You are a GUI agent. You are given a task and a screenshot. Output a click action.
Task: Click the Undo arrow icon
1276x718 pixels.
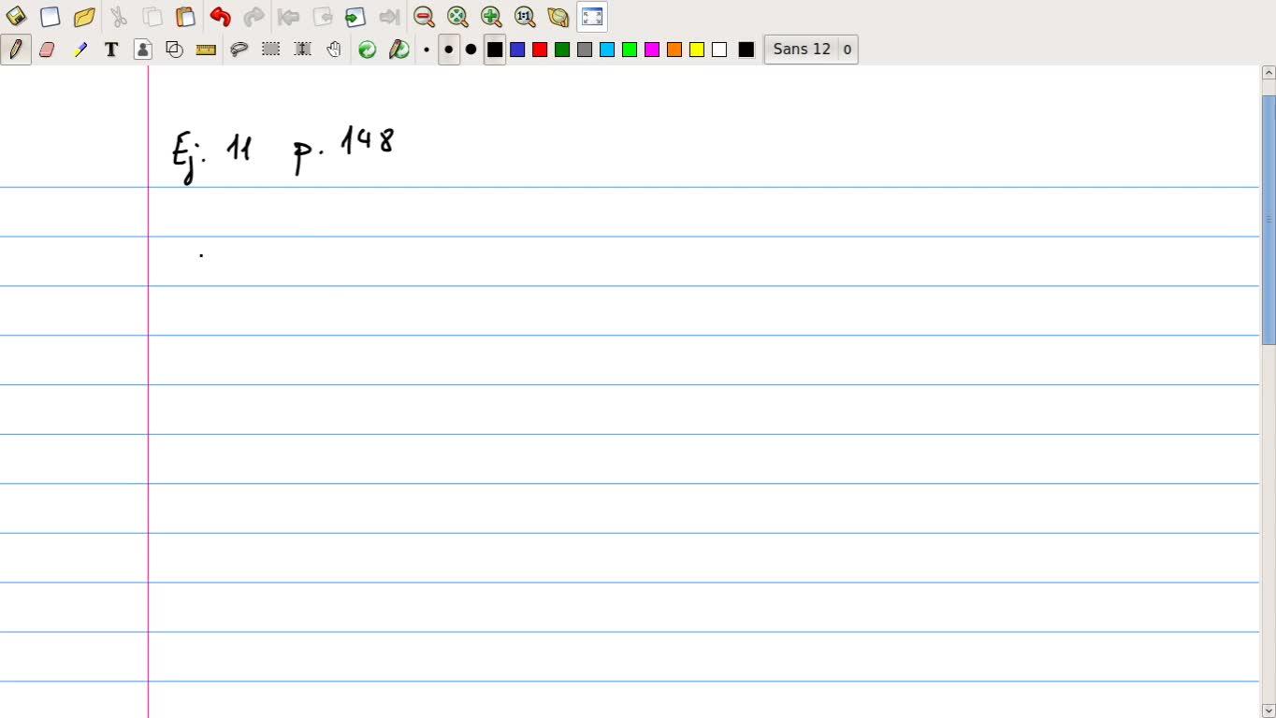point(220,17)
